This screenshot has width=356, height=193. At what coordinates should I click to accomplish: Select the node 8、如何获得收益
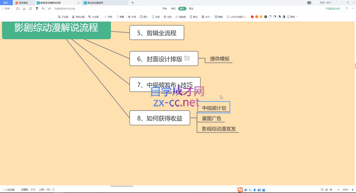(160, 118)
